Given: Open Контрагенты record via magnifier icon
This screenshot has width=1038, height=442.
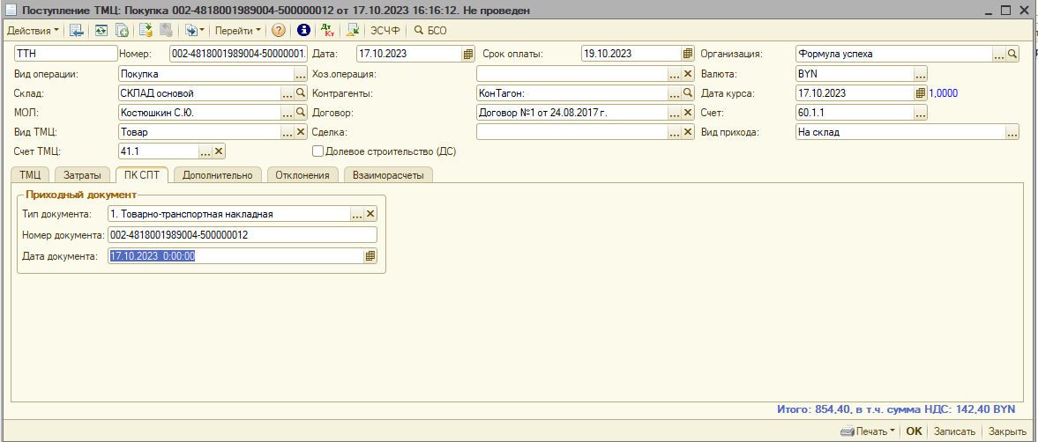Looking at the screenshot, I should coord(688,93).
